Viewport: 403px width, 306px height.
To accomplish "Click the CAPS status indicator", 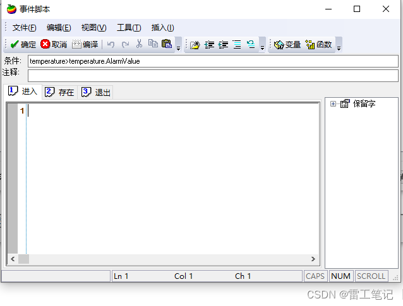I will click(315, 276).
